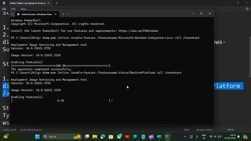
Task: Launch Microsoft Edge from the taskbar
Action: click(x=103, y=137)
